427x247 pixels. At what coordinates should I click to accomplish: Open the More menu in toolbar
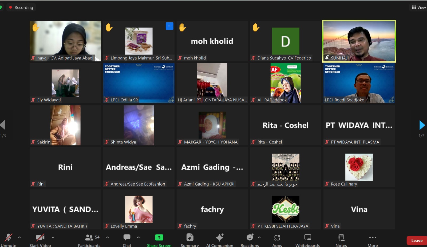[x=373, y=237]
